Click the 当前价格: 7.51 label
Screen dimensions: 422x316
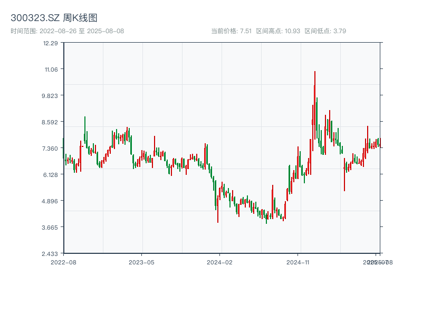pos(231,31)
